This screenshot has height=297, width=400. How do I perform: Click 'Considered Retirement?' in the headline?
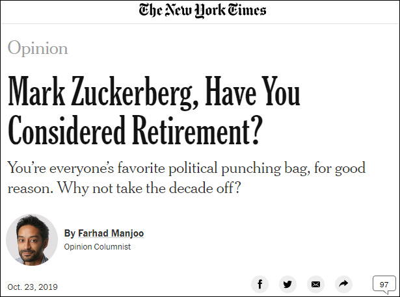(x=135, y=131)
